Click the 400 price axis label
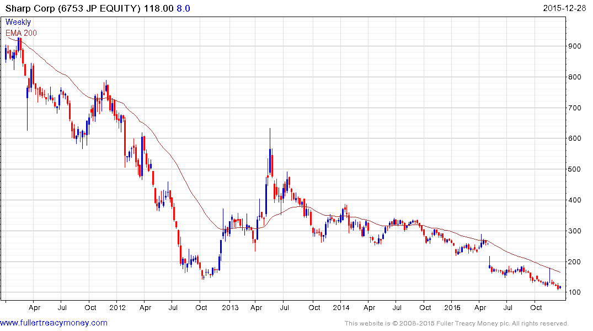The width and height of the screenshot is (593, 331). point(574,200)
